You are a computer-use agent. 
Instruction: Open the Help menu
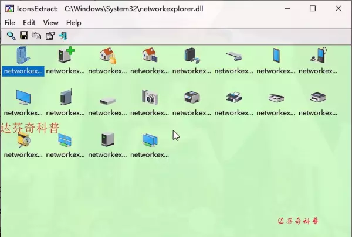point(74,23)
